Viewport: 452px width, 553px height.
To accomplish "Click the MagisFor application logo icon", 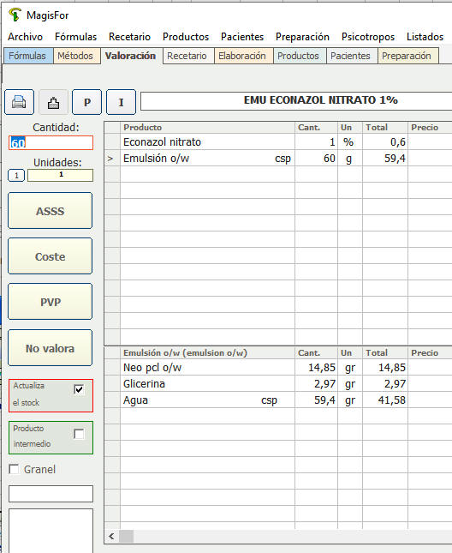I will coord(15,15).
